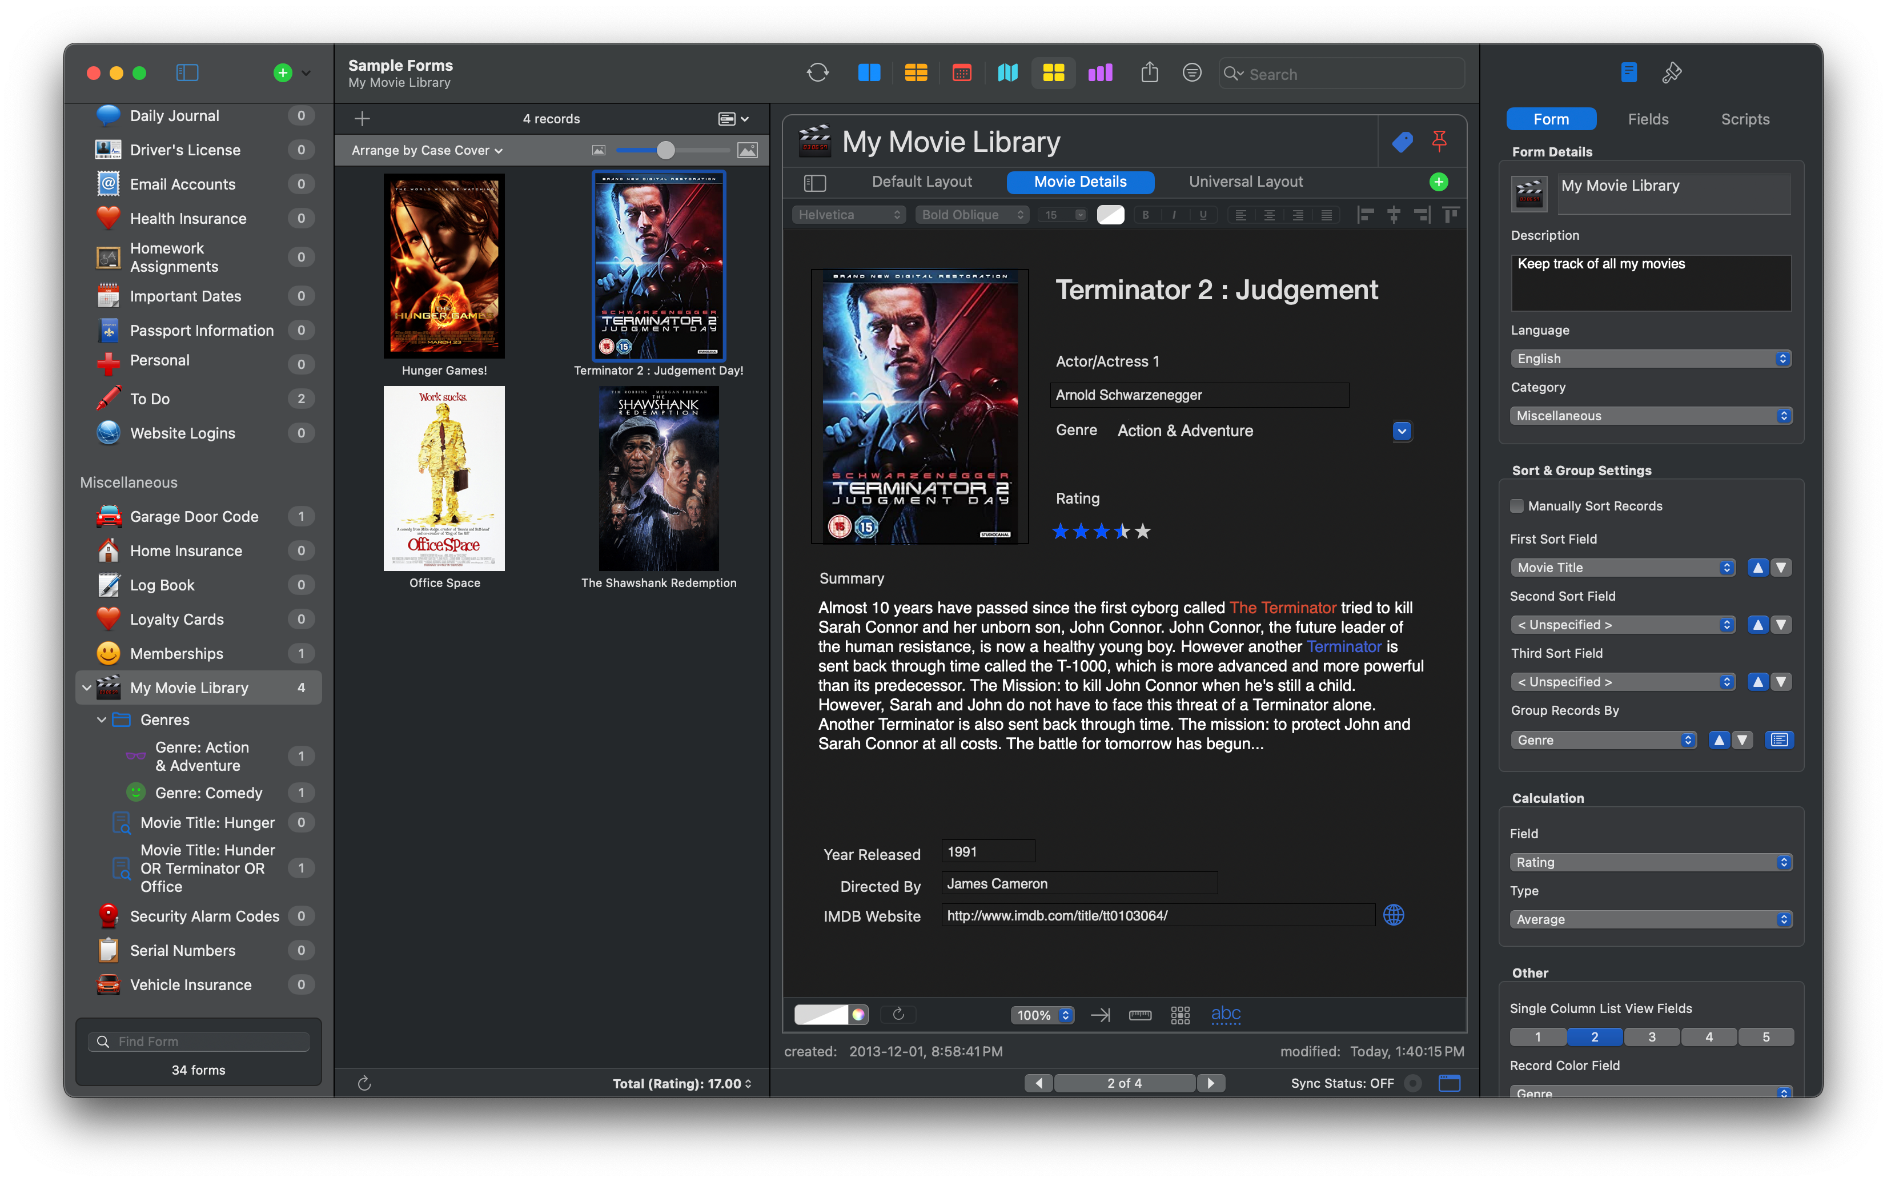Toggle italic text formatting button
This screenshot has width=1887, height=1182.
(x=1174, y=215)
